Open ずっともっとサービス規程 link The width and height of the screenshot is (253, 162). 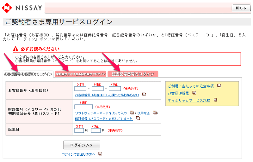pyautogui.click(x=189, y=100)
